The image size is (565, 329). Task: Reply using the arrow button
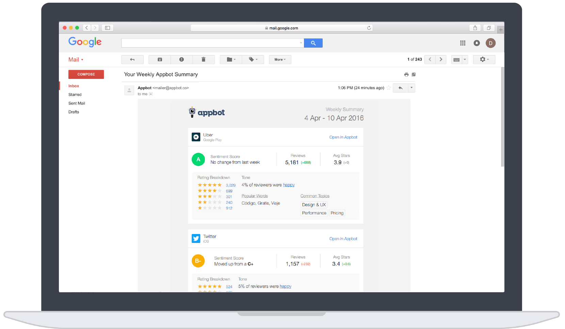pyautogui.click(x=401, y=88)
